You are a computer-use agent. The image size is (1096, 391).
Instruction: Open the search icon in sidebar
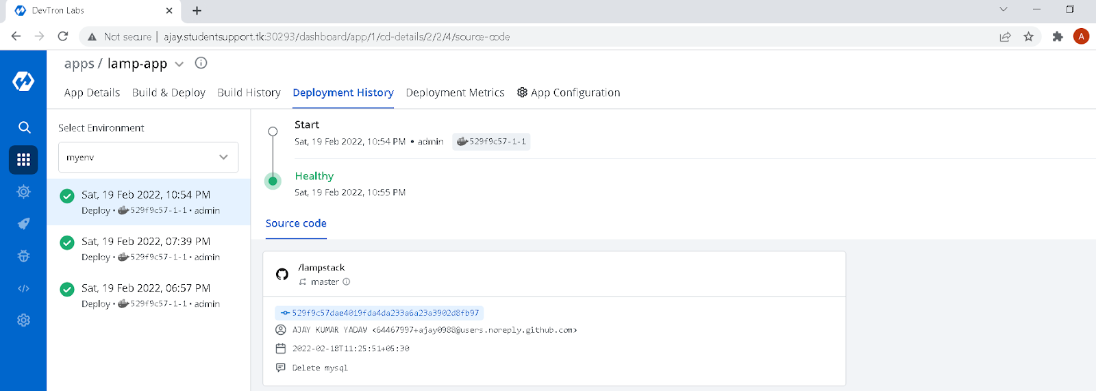click(x=24, y=127)
